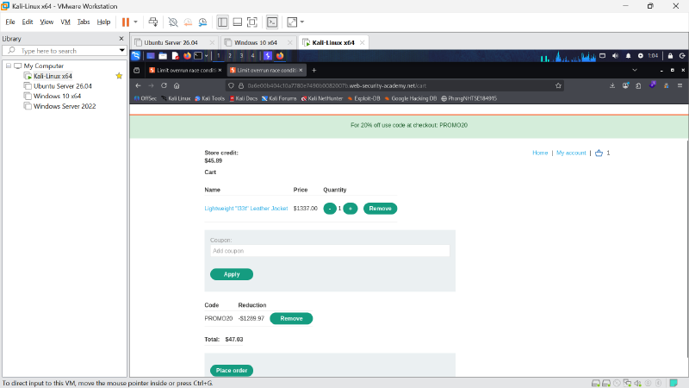689x388 pixels.
Task: Open the Tabs menu
Action: click(x=84, y=22)
